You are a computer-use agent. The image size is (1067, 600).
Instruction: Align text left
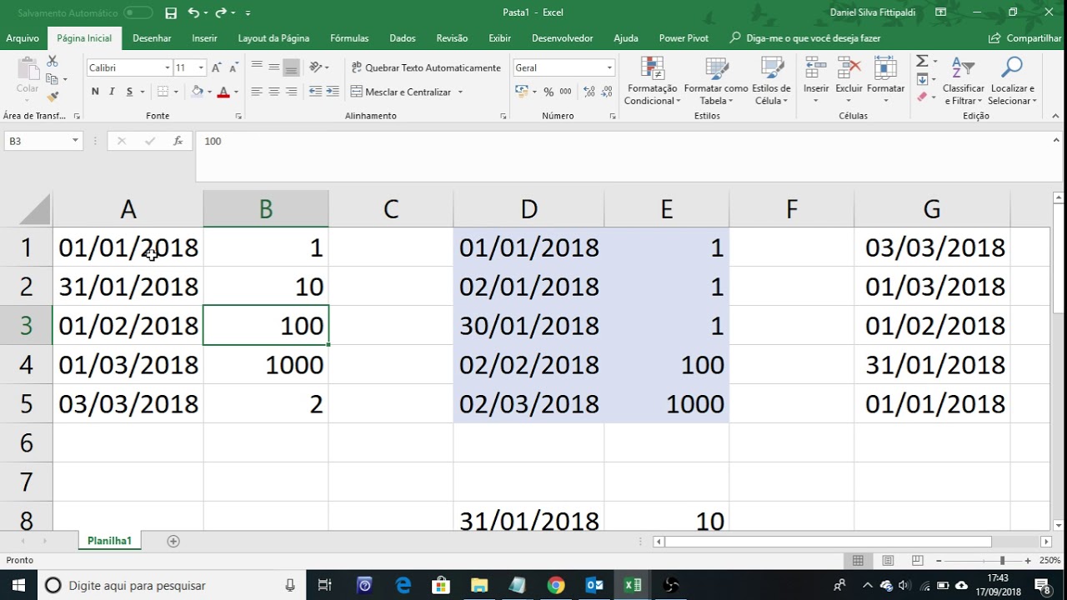coord(257,92)
